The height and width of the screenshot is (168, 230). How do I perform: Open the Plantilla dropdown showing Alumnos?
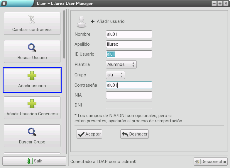(x=121, y=64)
